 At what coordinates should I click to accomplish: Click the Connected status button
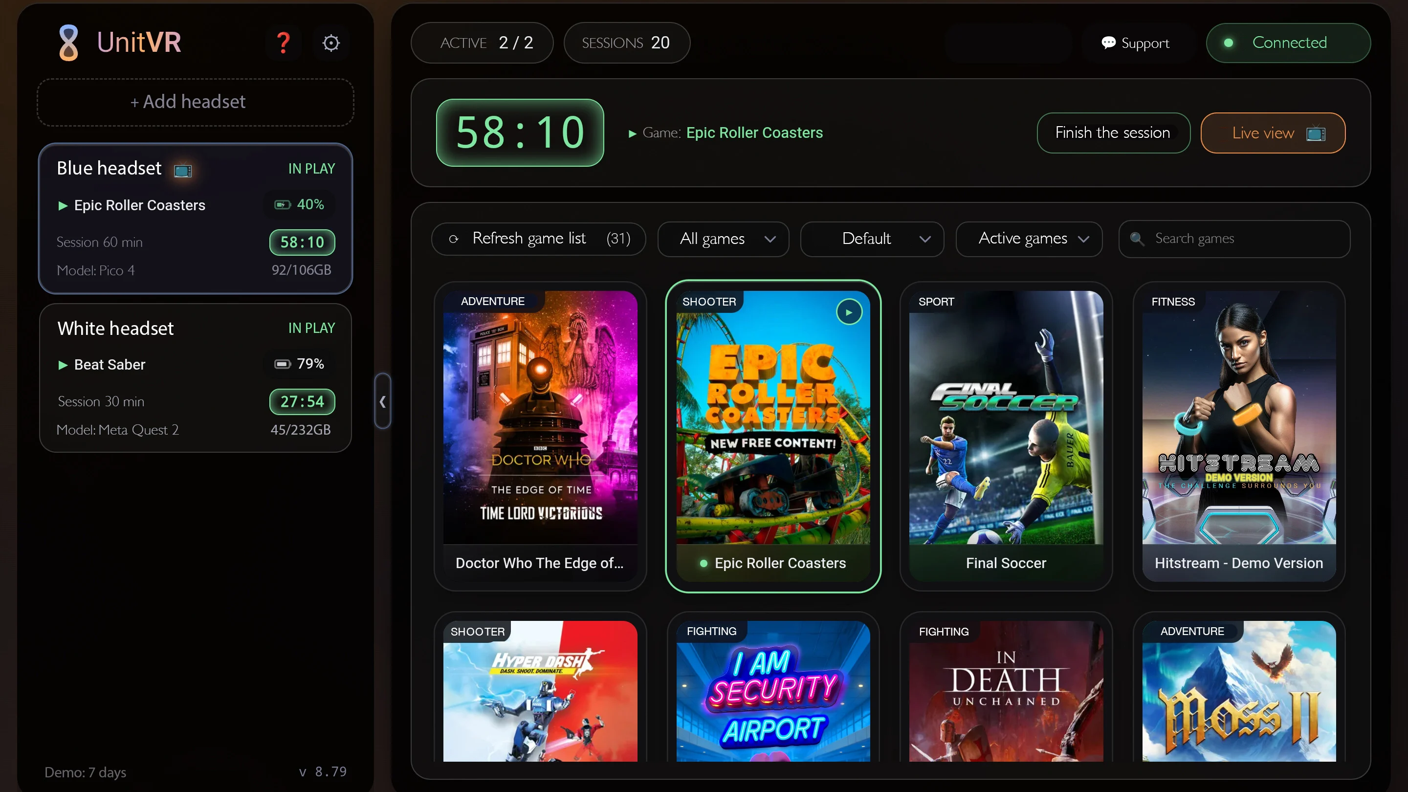pos(1288,43)
